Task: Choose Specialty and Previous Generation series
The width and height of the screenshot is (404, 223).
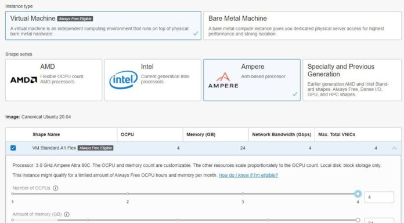Action: [352, 80]
